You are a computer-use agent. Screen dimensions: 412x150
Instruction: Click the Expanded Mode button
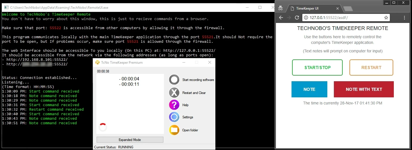click(130, 140)
